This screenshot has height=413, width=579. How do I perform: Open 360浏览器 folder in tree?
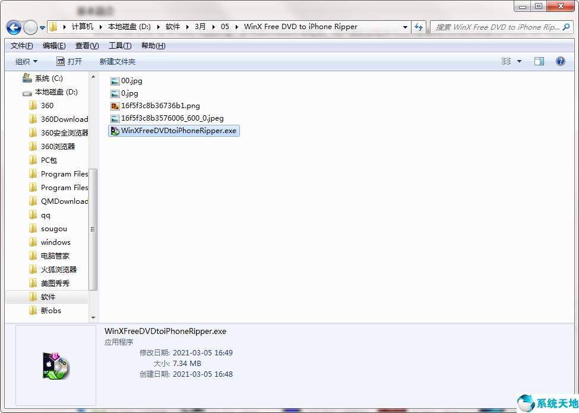tap(52, 147)
